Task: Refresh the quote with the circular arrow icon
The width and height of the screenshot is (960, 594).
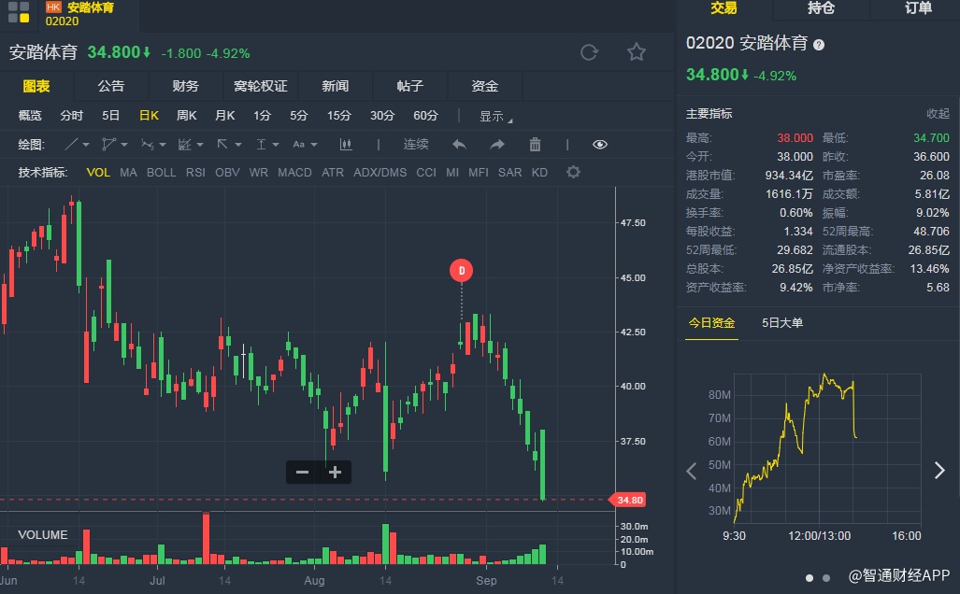Action: point(589,52)
